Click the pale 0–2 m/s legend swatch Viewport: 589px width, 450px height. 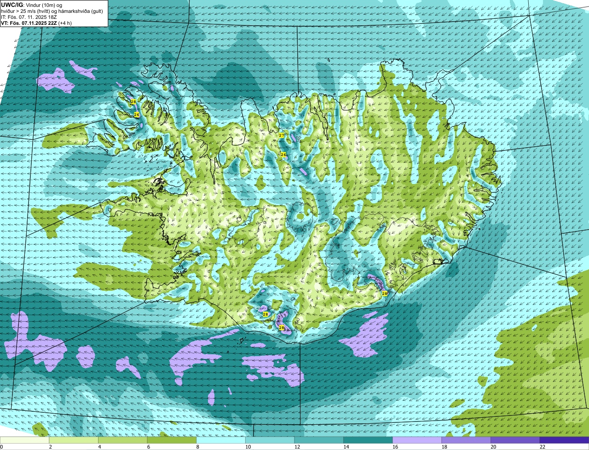(x=24, y=440)
